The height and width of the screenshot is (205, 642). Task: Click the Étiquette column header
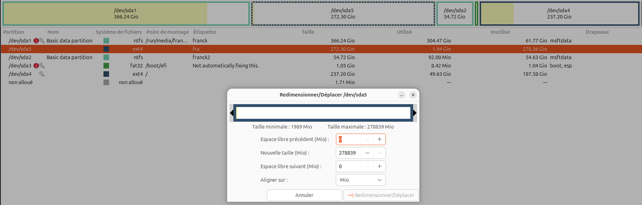tap(204, 32)
